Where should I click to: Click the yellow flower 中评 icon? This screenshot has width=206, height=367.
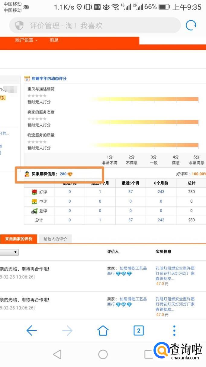point(34,201)
